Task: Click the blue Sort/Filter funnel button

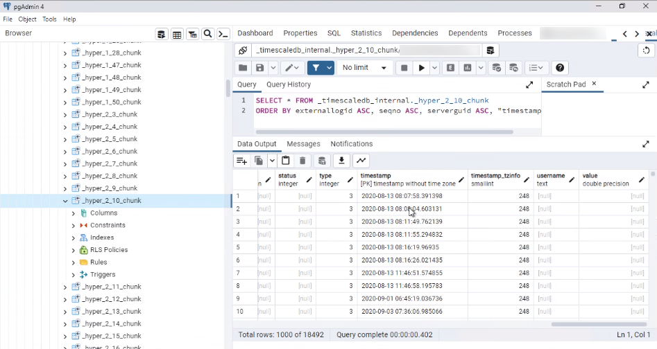Action: pyautogui.click(x=316, y=68)
